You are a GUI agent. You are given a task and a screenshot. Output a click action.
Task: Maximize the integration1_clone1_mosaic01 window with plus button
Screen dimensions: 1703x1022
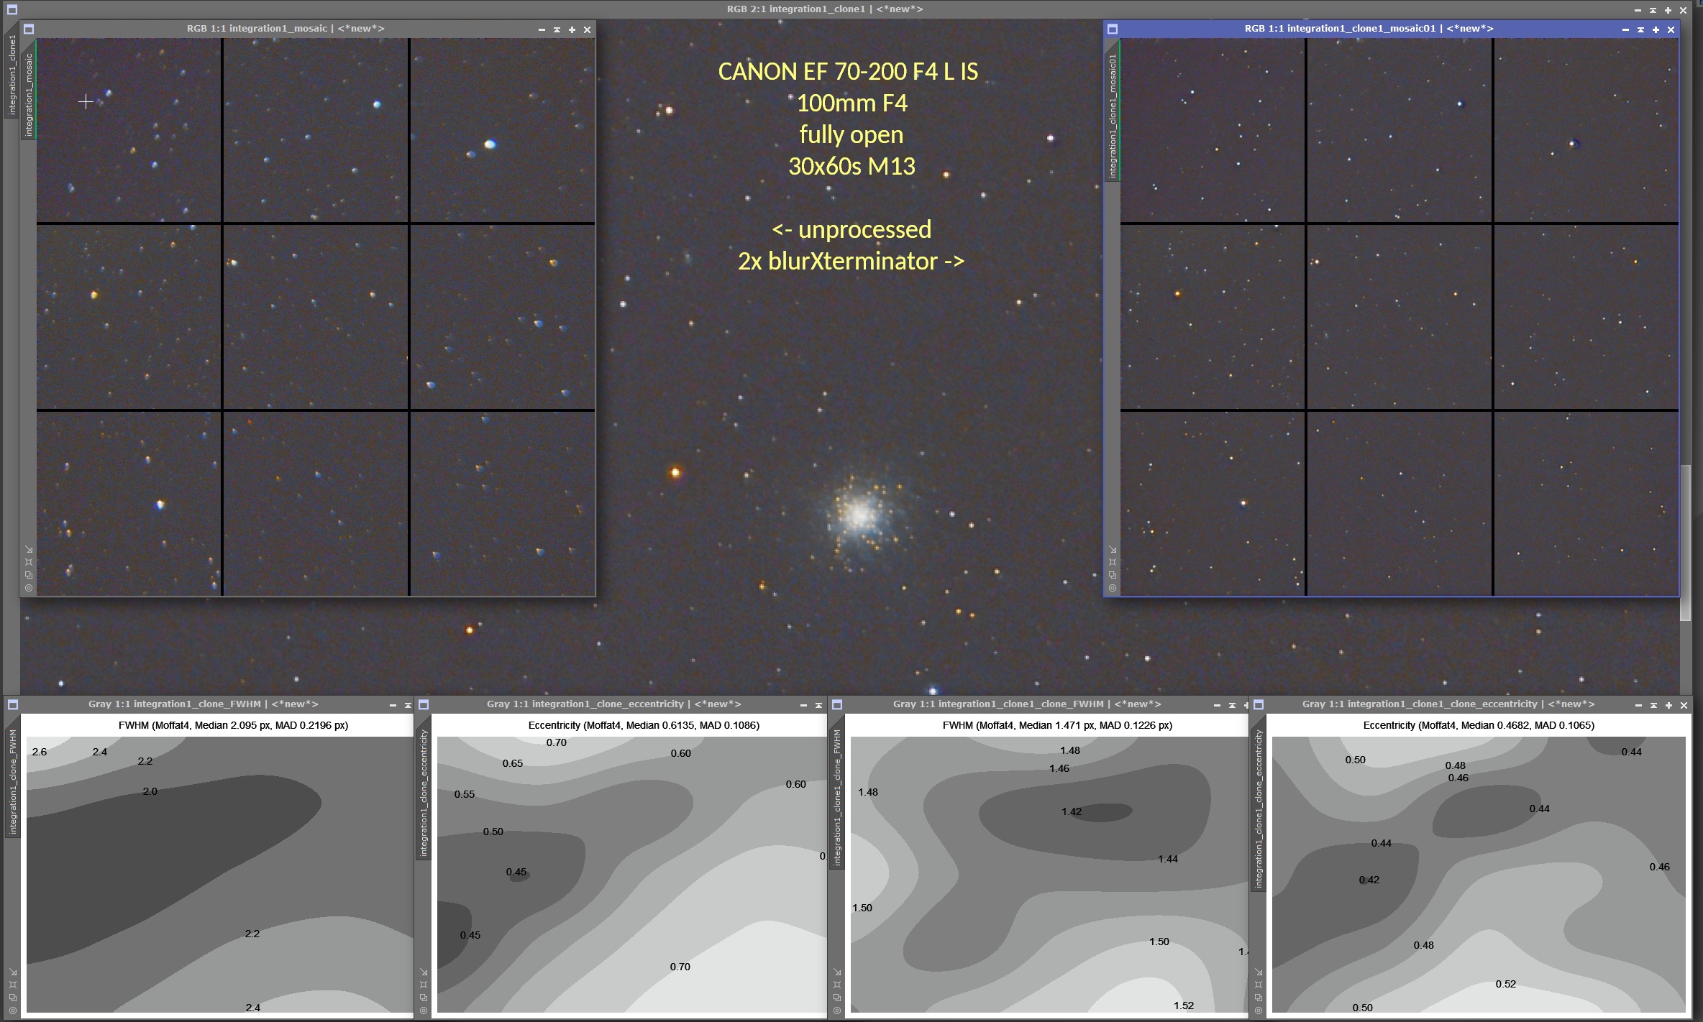pos(1656,29)
